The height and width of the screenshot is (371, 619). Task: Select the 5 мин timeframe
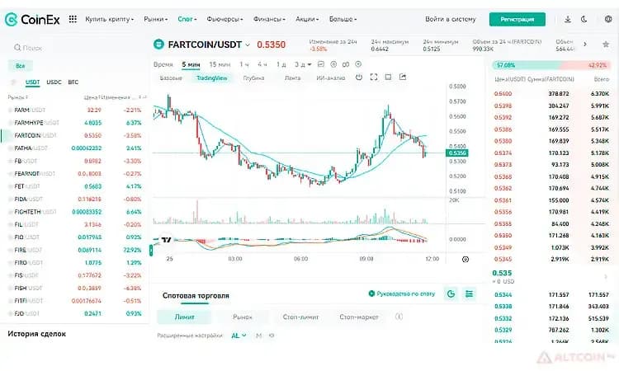pyautogui.click(x=191, y=64)
